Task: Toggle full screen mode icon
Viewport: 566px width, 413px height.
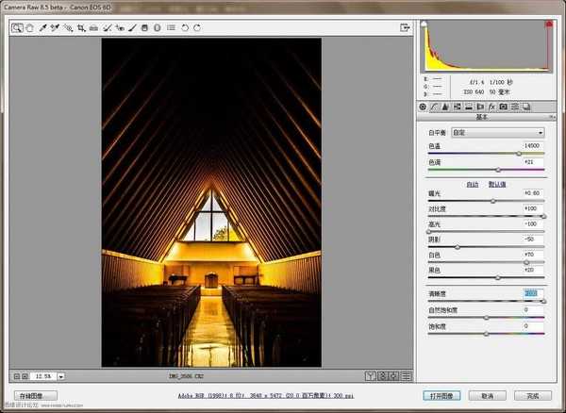Action: coord(405,28)
